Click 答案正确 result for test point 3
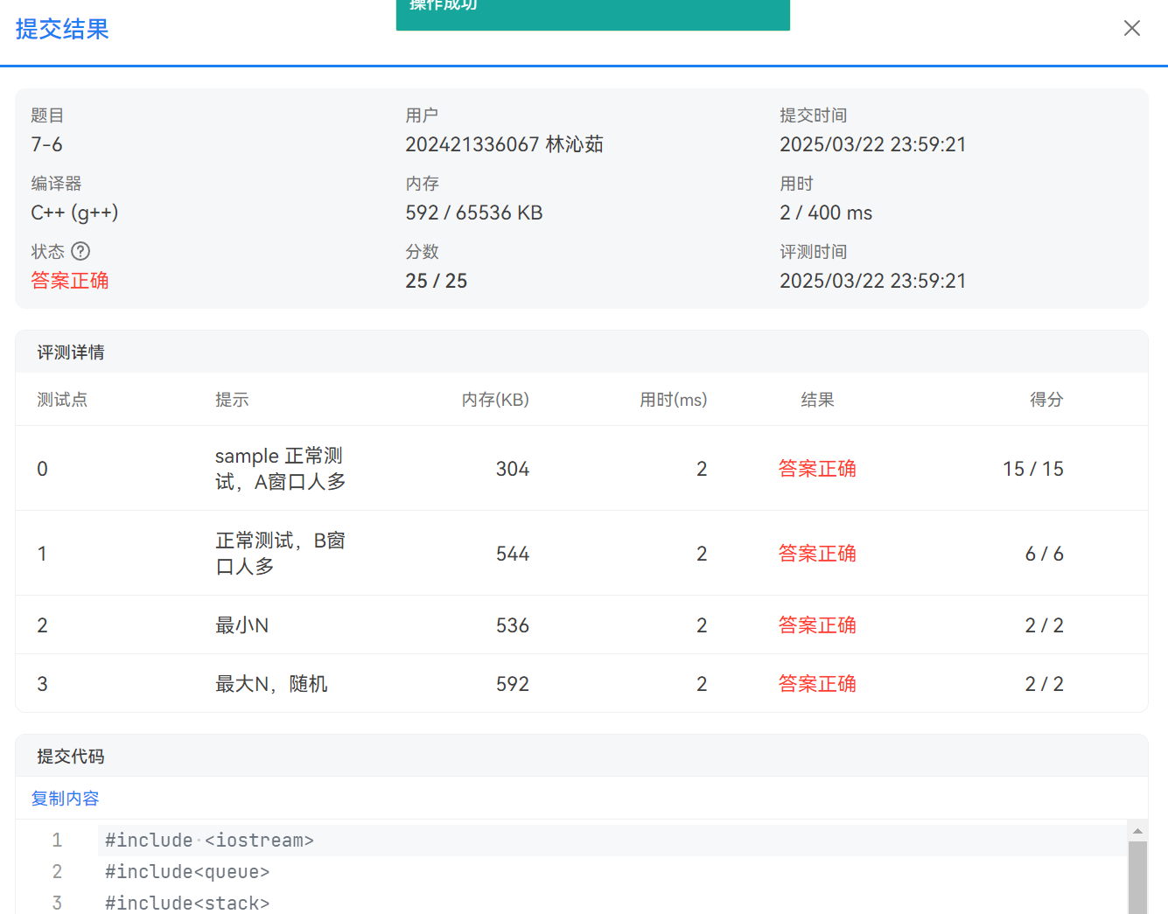This screenshot has width=1168, height=914. pos(817,684)
